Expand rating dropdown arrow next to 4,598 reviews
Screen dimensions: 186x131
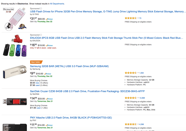(138, 124)
